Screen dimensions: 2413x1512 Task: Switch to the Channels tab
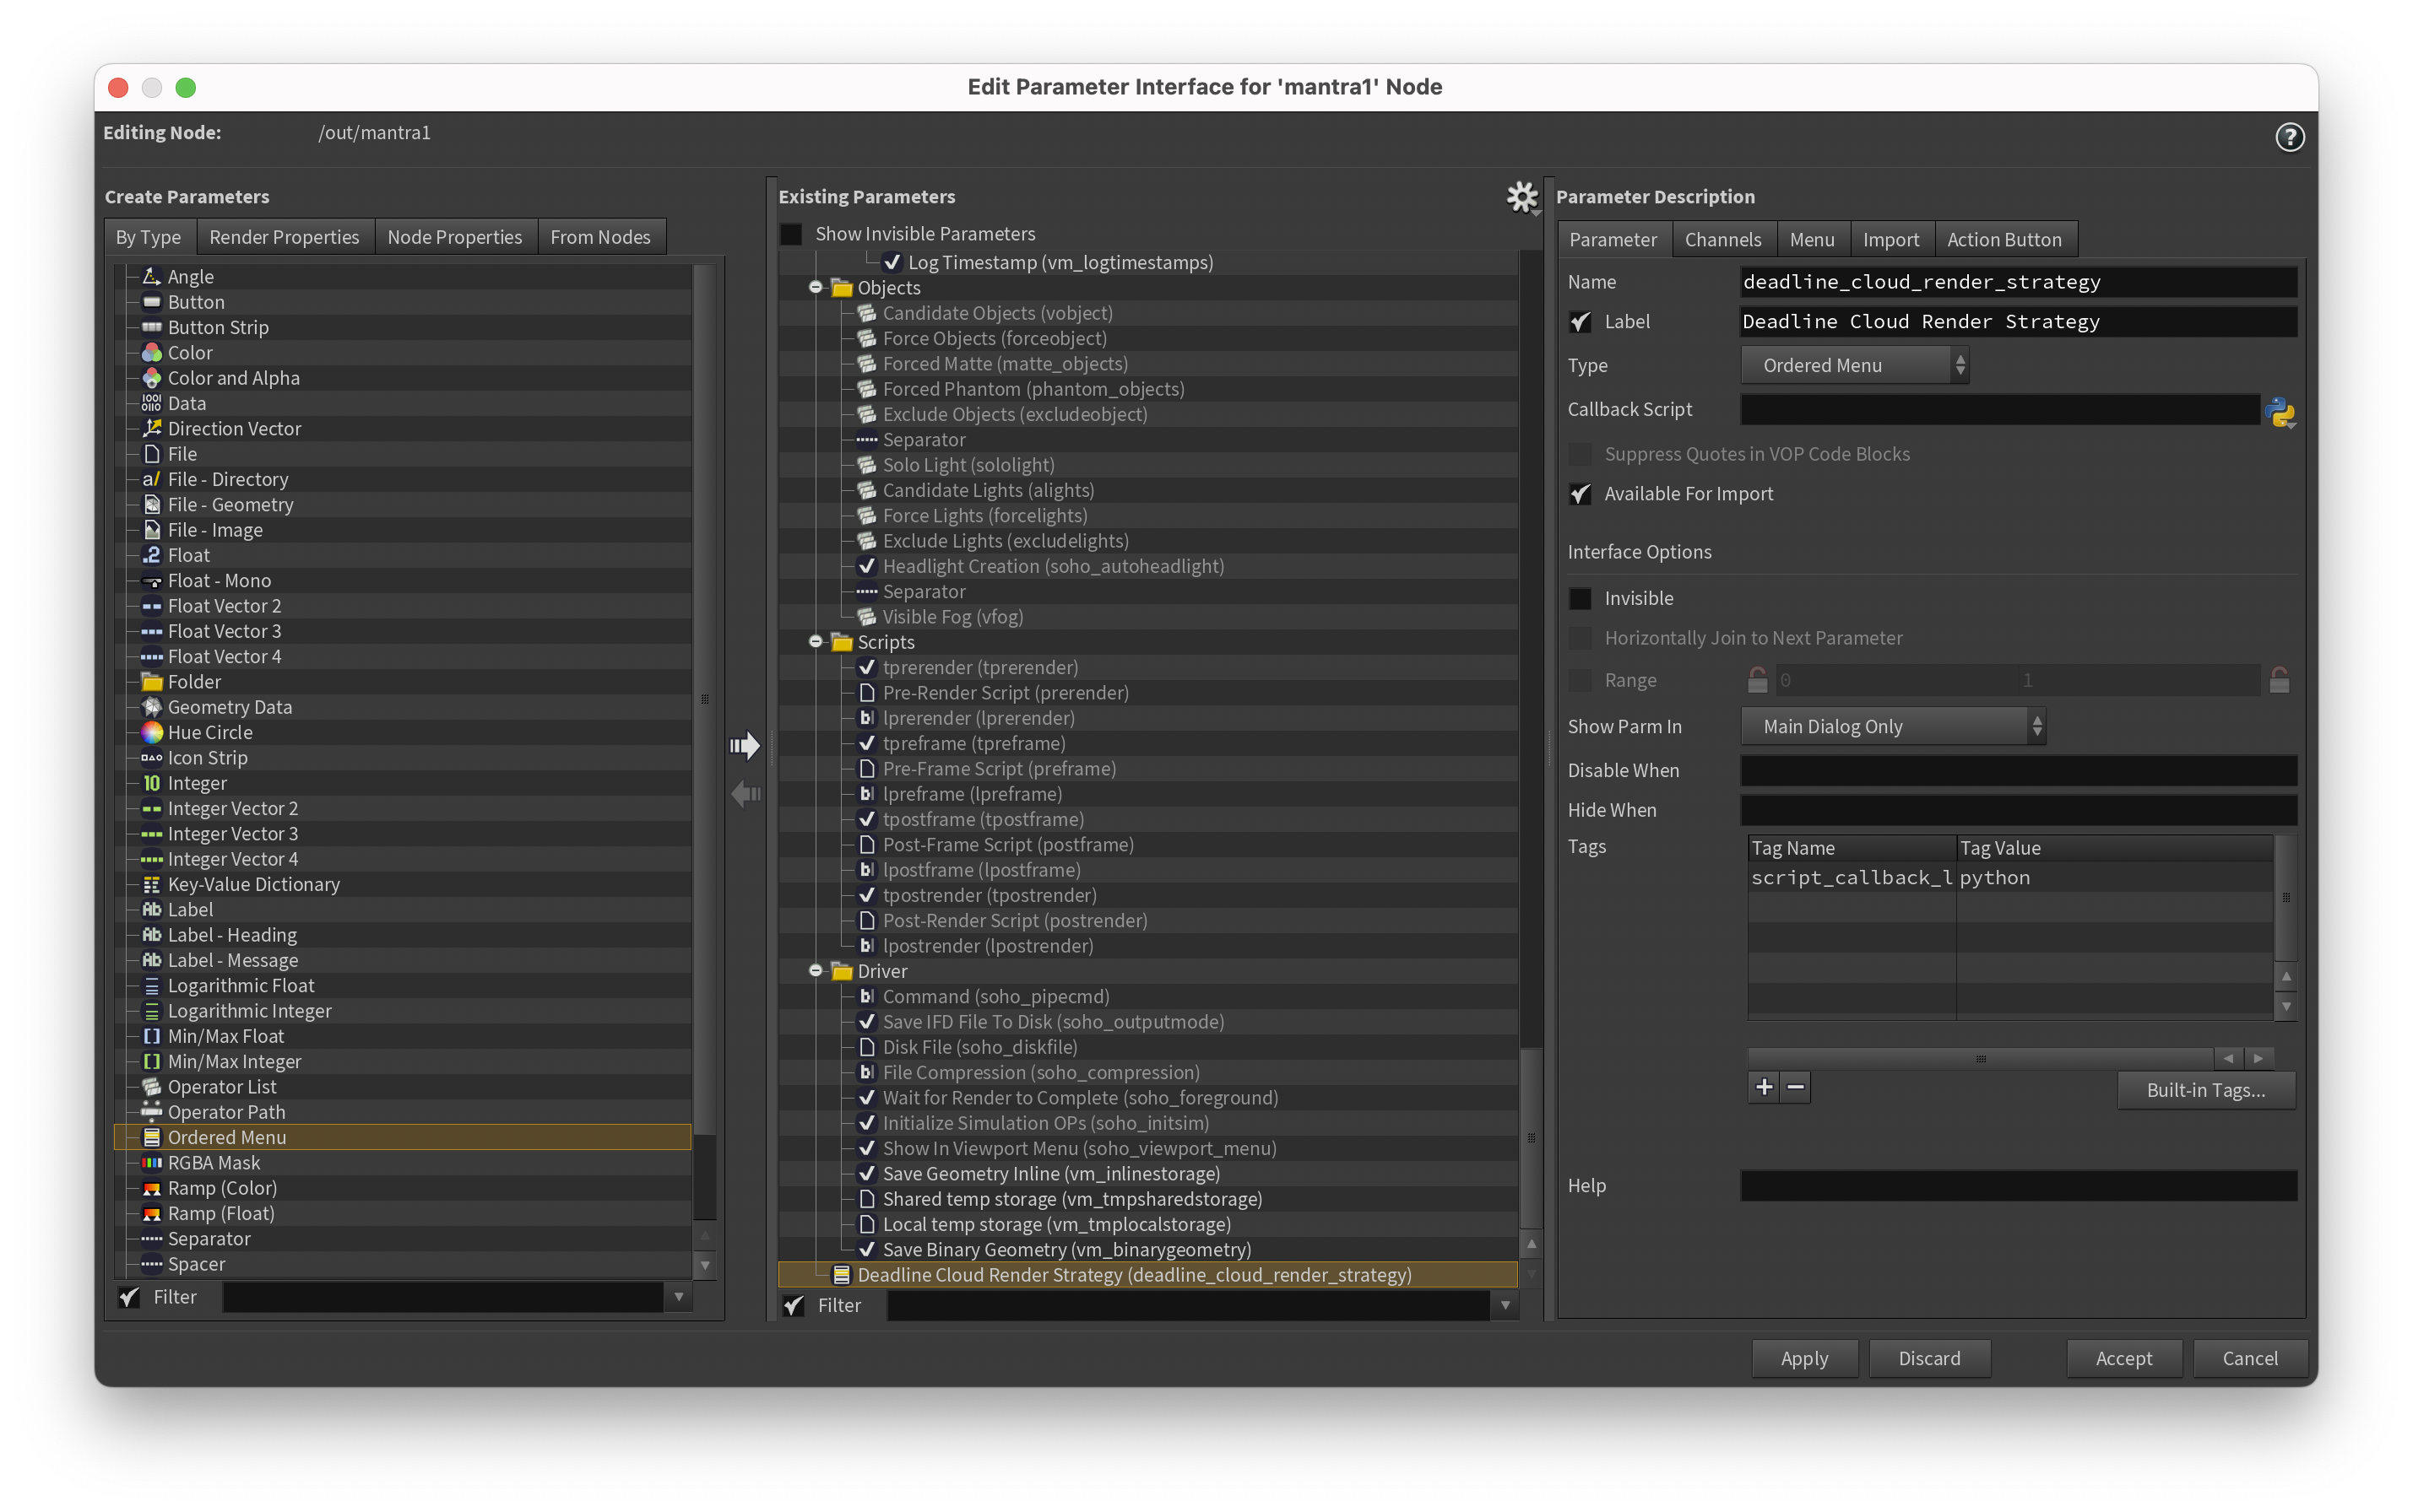click(1724, 239)
